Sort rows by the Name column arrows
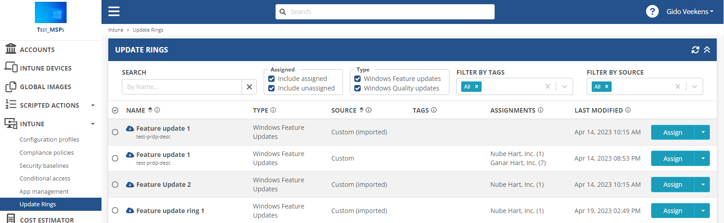 150,110
